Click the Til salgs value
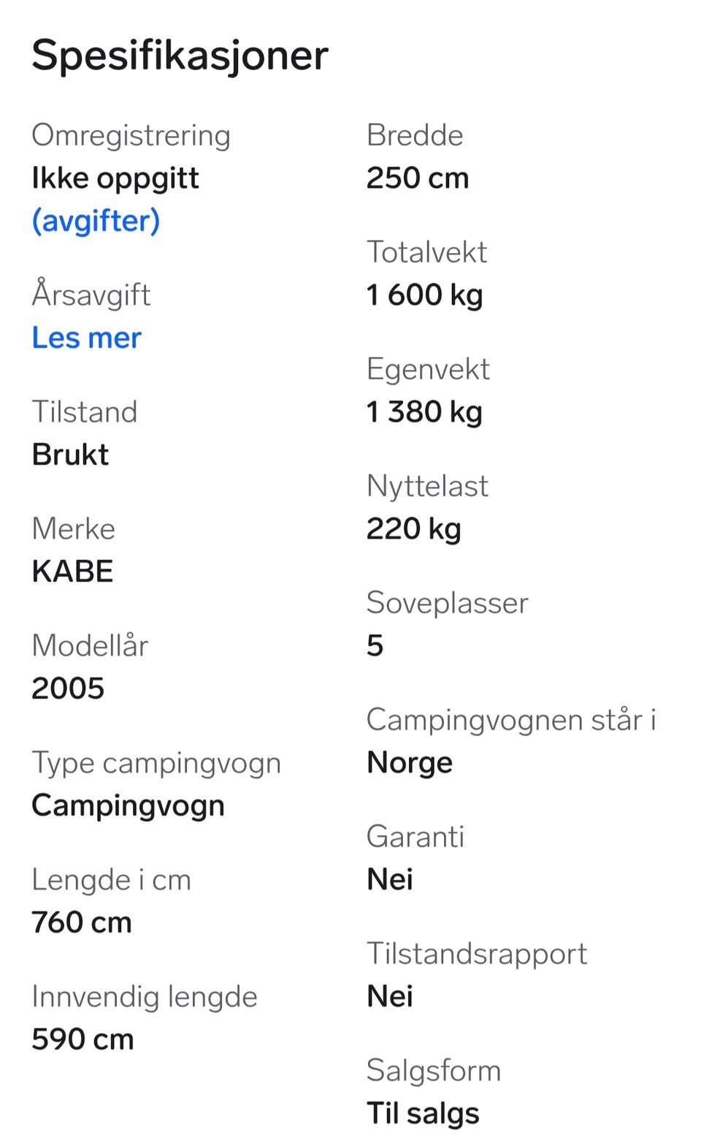This screenshot has width=701, height=1144. click(423, 1113)
